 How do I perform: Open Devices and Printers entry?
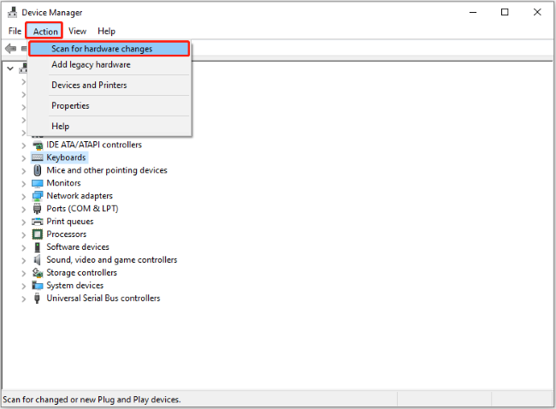(x=109, y=85)
